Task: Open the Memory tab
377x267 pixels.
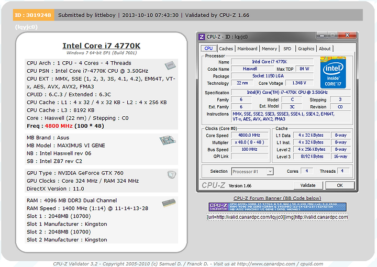Action: pyautogui.click(x=269, y=49)
